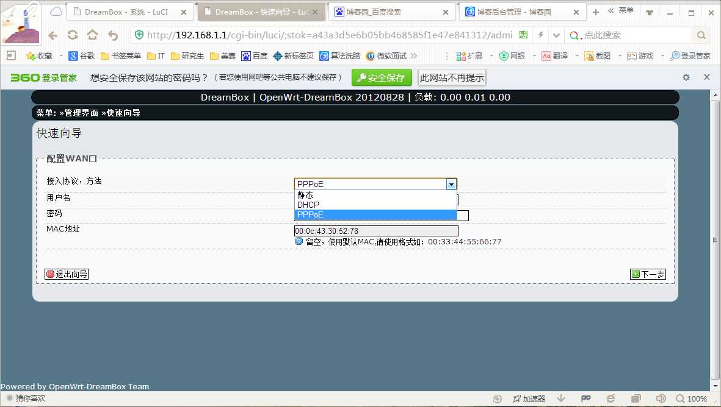Close the DreamBox - 快速向导 tab
Image resolution: width=721 pixels, height=407 pixels.
click(x=315, y=12)
